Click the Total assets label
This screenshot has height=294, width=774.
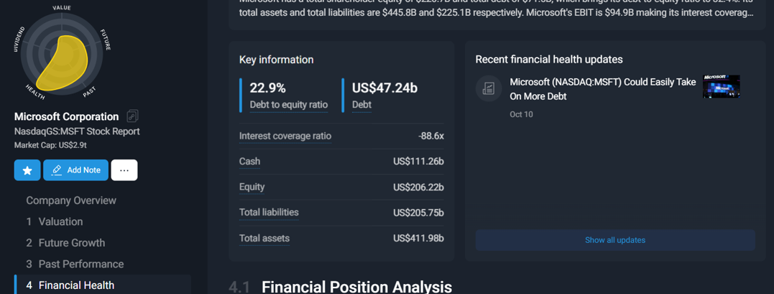[264, 238]
